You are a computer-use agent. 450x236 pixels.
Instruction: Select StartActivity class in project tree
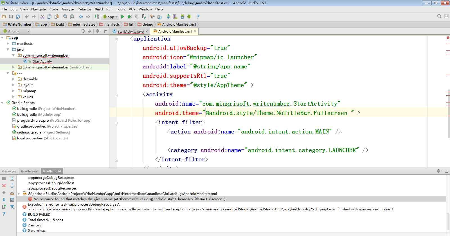(42, 61)
